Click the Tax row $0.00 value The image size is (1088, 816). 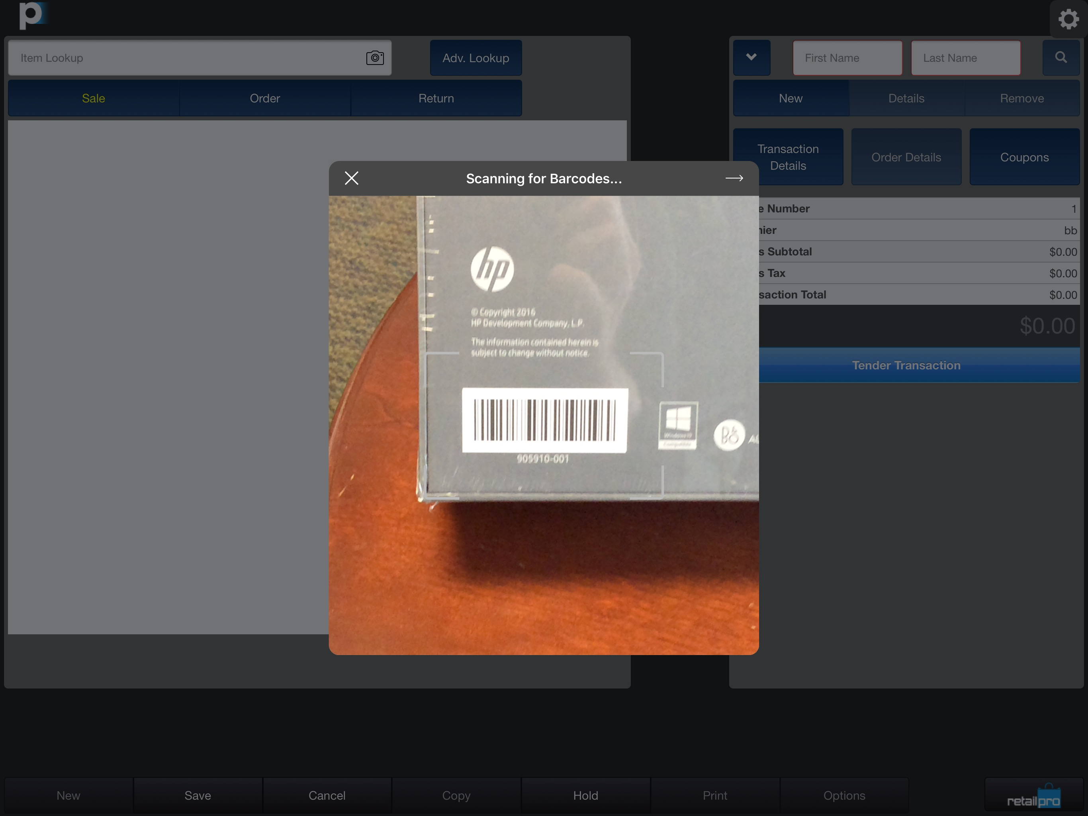coord(1063,274)
